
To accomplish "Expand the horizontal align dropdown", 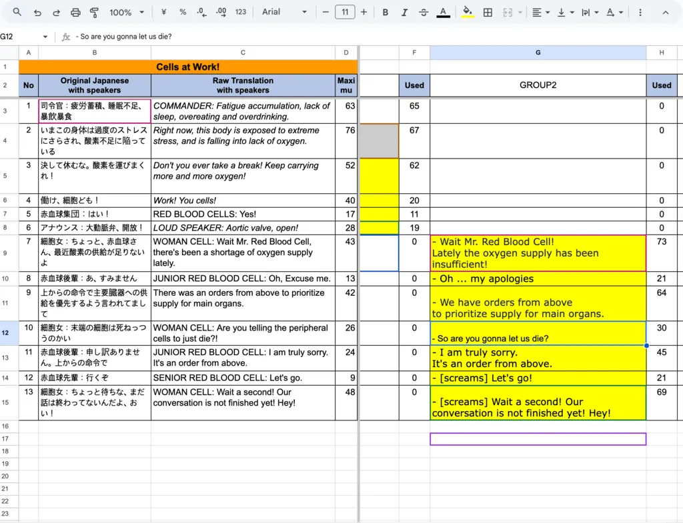I will tap(540, 12).
